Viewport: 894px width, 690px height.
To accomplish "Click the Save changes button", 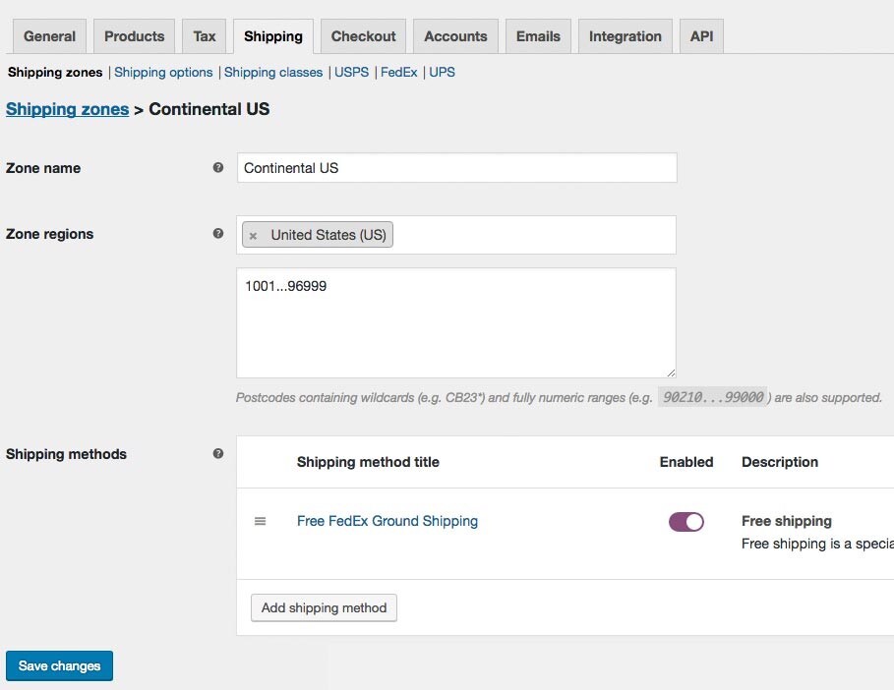I will tap(59, 665).
